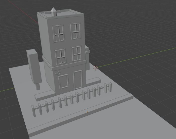
Task: Click the brick detail above the ground window
Action: point(58,73)
